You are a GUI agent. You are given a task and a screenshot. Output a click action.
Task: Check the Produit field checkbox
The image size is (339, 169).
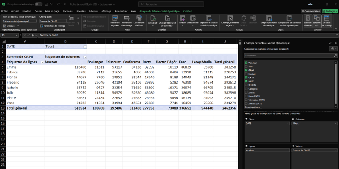pos(246,74)
